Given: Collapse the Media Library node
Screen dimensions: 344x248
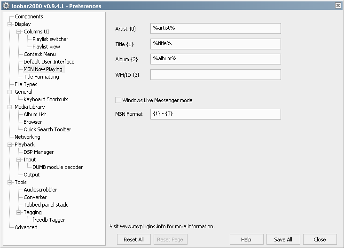Looking at the screenshot, I should [x=10, y=107].
